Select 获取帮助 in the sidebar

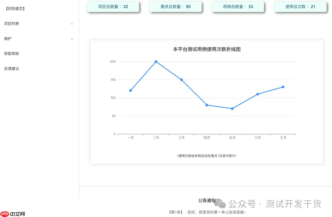(12, 53)
